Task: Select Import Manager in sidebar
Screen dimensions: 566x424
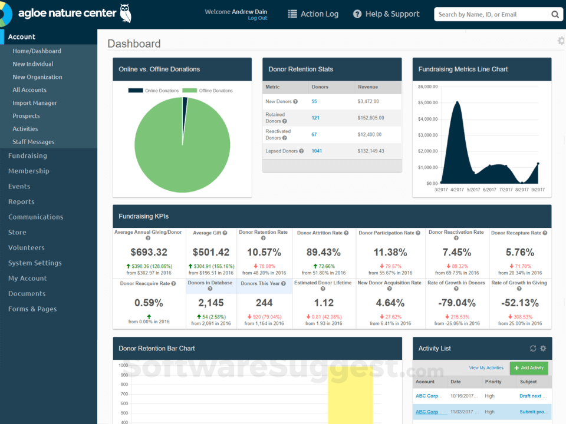Action: pos(35,103)
